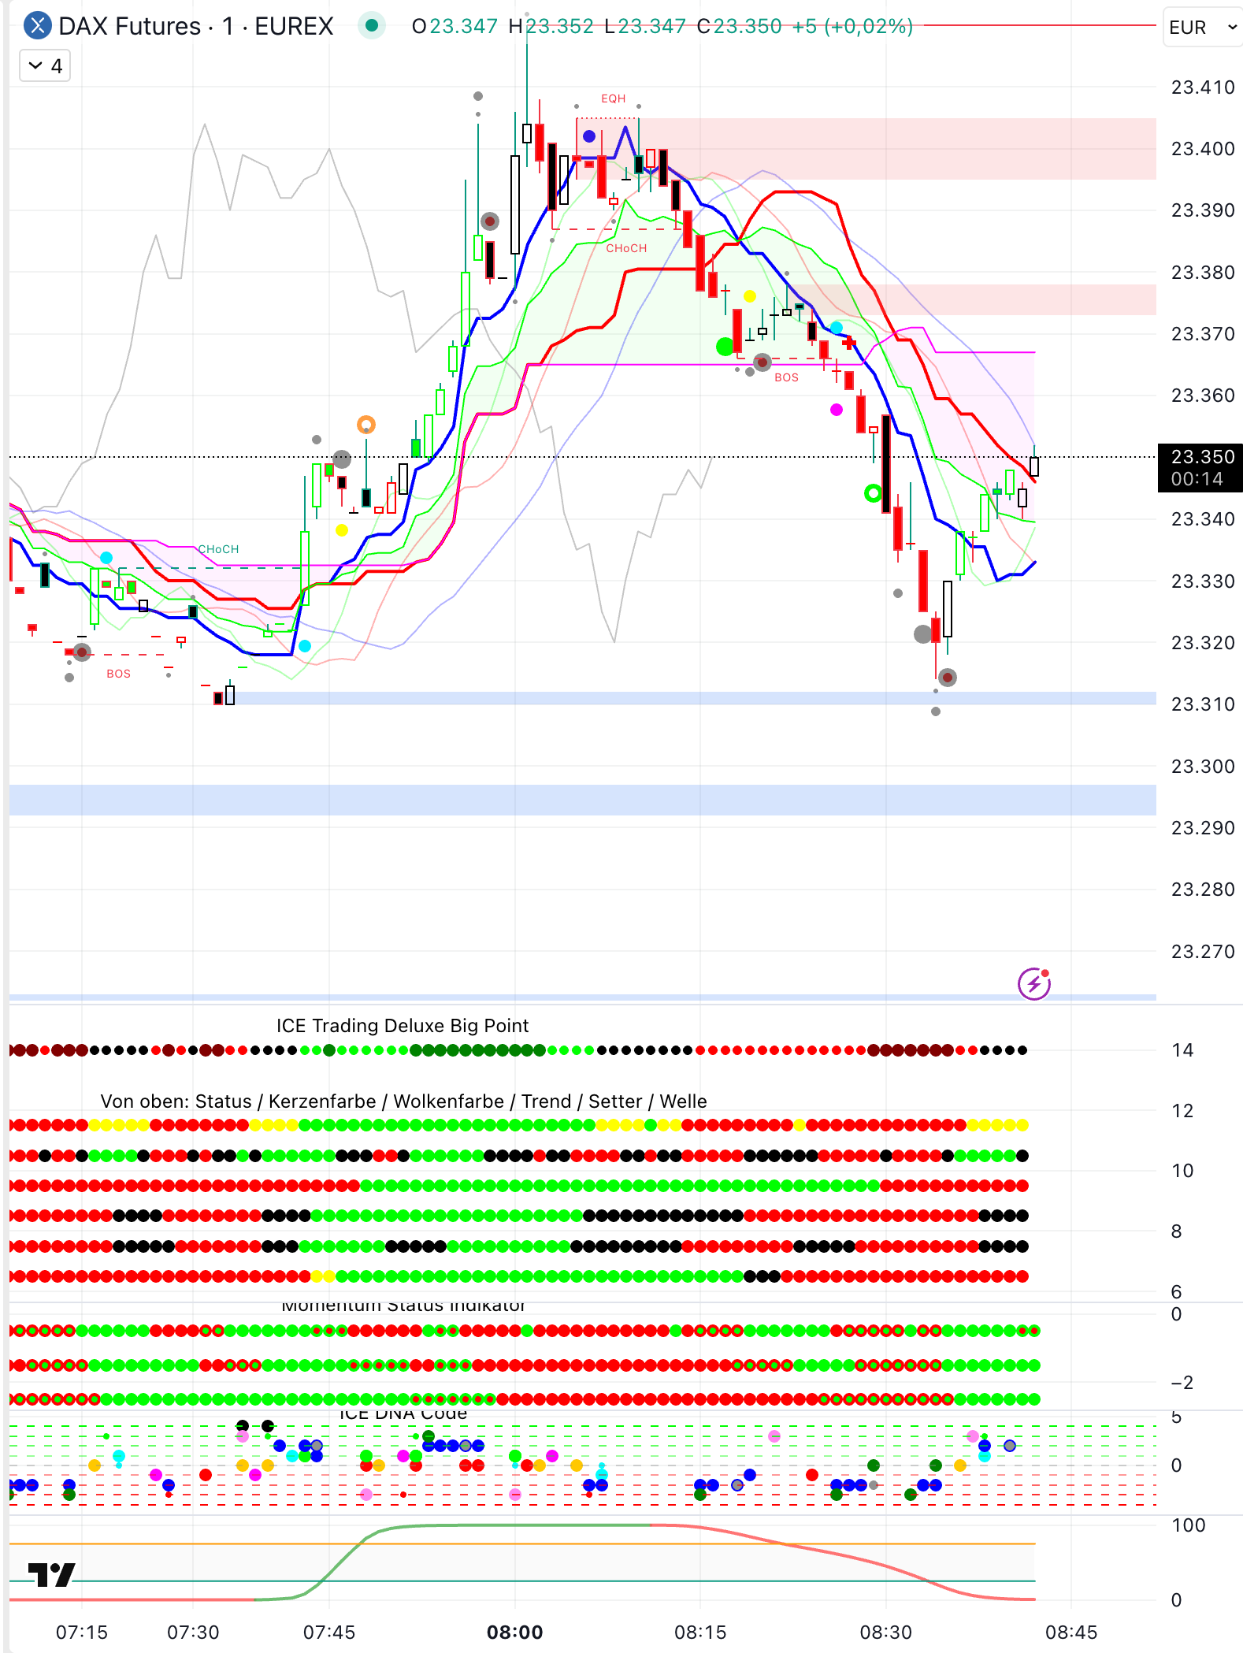Click the current price label 23.350
1243x1653 pixels.
(1200, 457)
